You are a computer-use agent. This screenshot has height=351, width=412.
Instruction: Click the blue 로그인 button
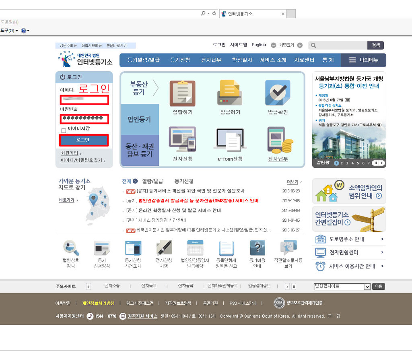(84, 140)
